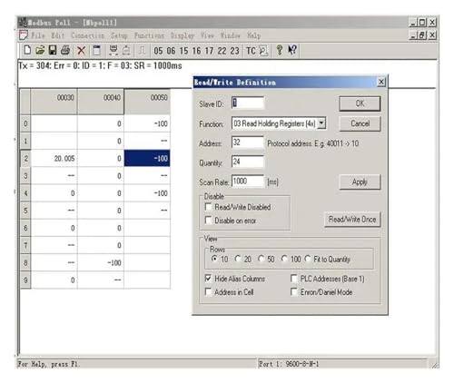
Task: Select function 22 toolbar button
Action: (222, 51)
